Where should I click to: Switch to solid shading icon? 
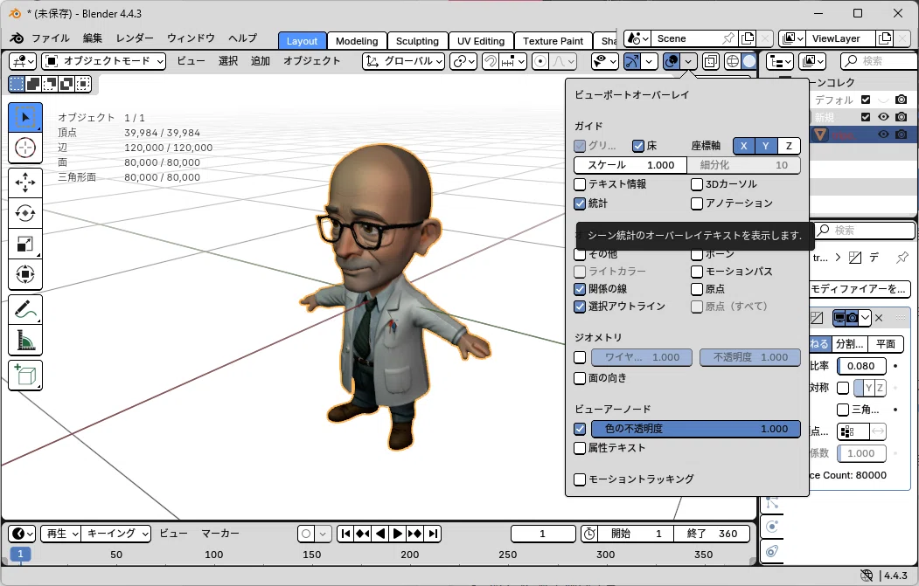pos(749,61)
